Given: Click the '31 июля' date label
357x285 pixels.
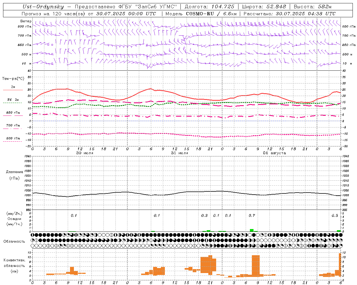Looking at the screenshot, I should tap(180, 153).
